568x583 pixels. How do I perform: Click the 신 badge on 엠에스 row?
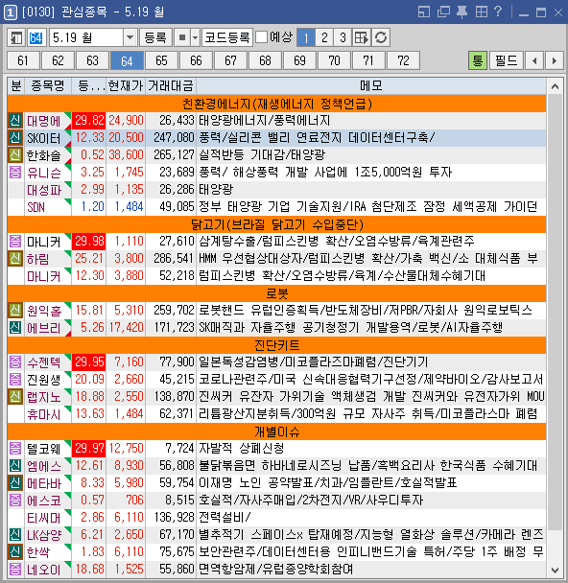pyautogui.click(x=15, y=465)
